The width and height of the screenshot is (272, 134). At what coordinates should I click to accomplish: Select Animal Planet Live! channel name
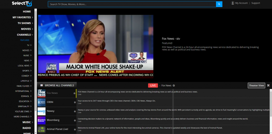(x=57, y=129)
